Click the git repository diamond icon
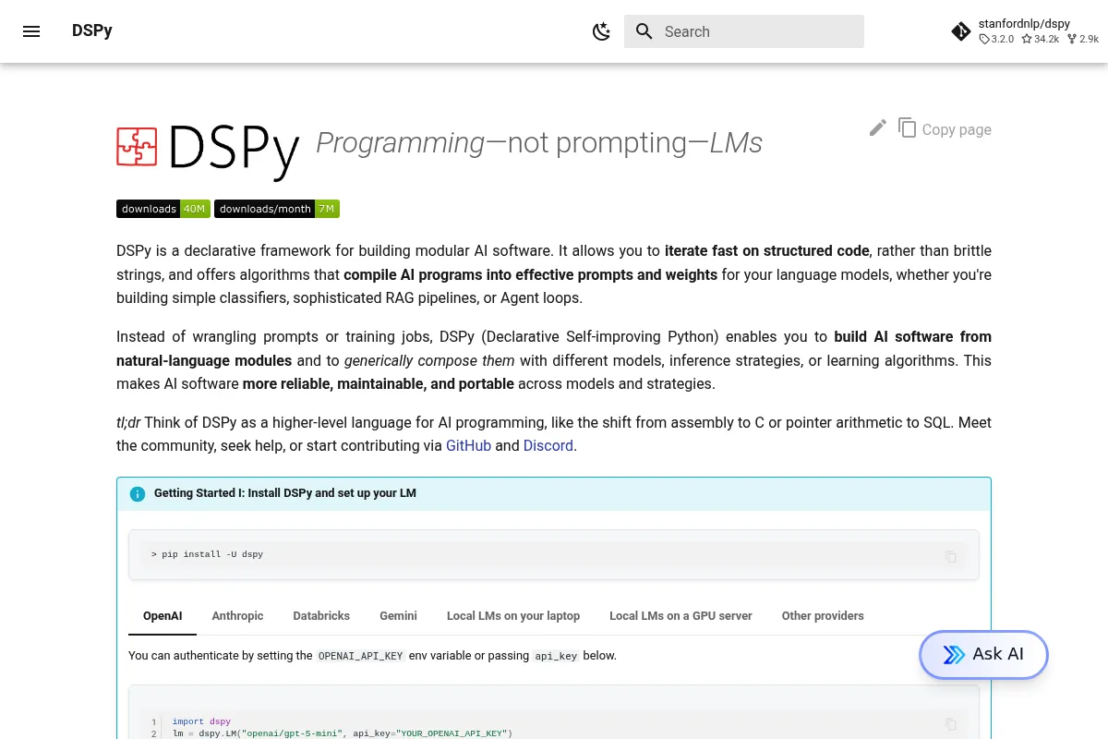 961,31
